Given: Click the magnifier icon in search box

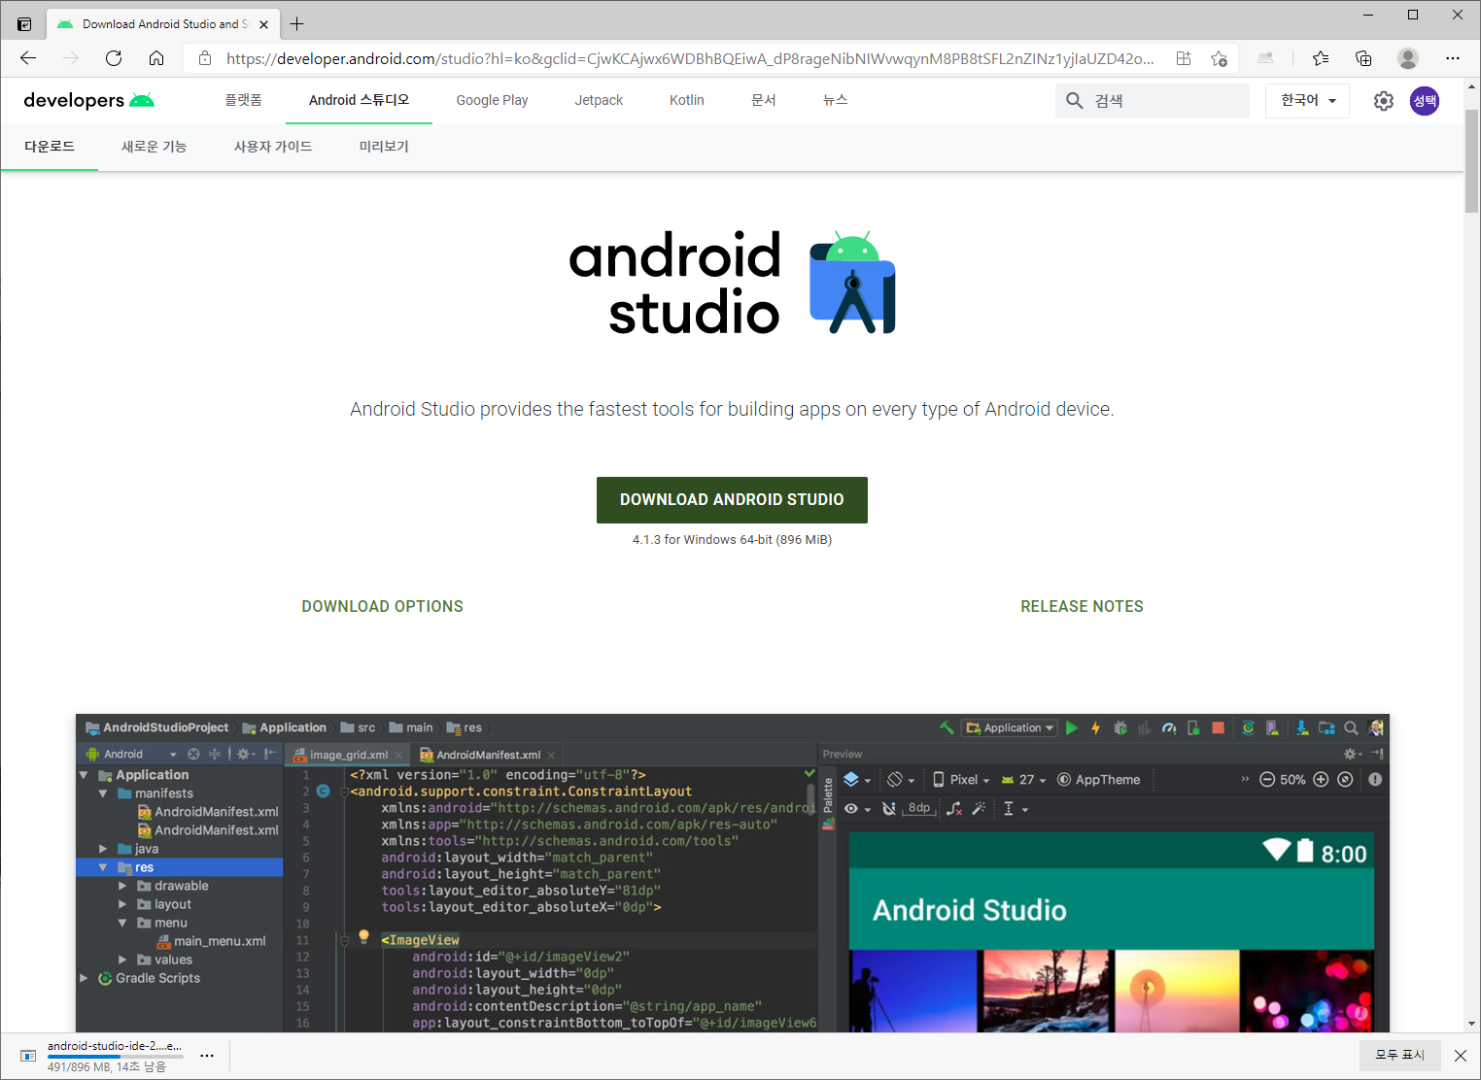Looking at the screenshot, I should [1074, 101].
